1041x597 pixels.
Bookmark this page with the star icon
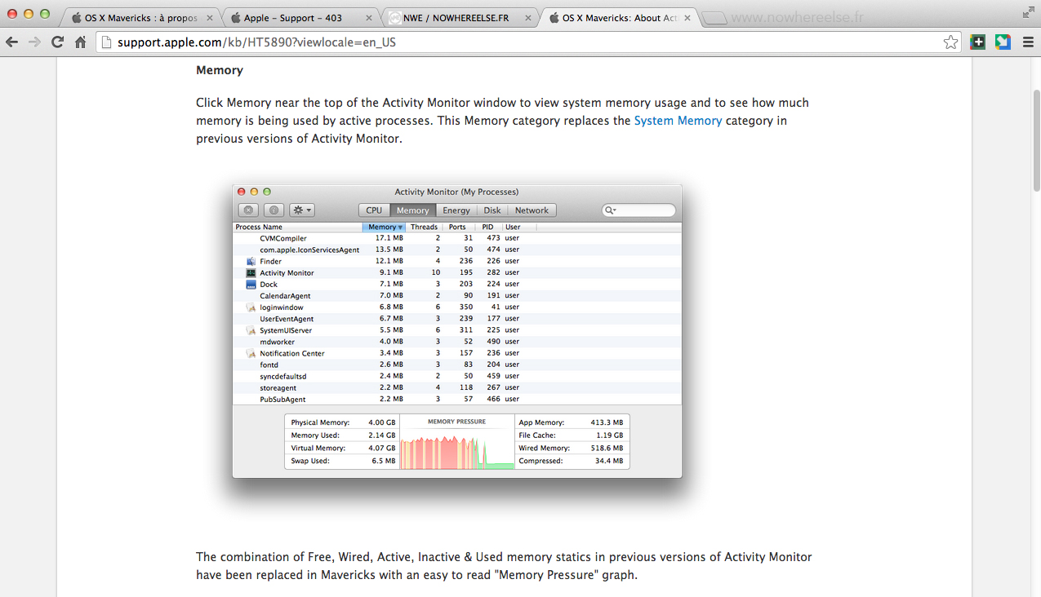950,42
